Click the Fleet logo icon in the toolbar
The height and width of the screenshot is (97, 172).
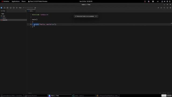click(x=1, y=8)
